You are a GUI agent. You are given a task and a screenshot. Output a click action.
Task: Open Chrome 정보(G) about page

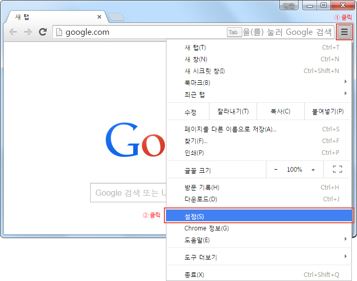259,228
